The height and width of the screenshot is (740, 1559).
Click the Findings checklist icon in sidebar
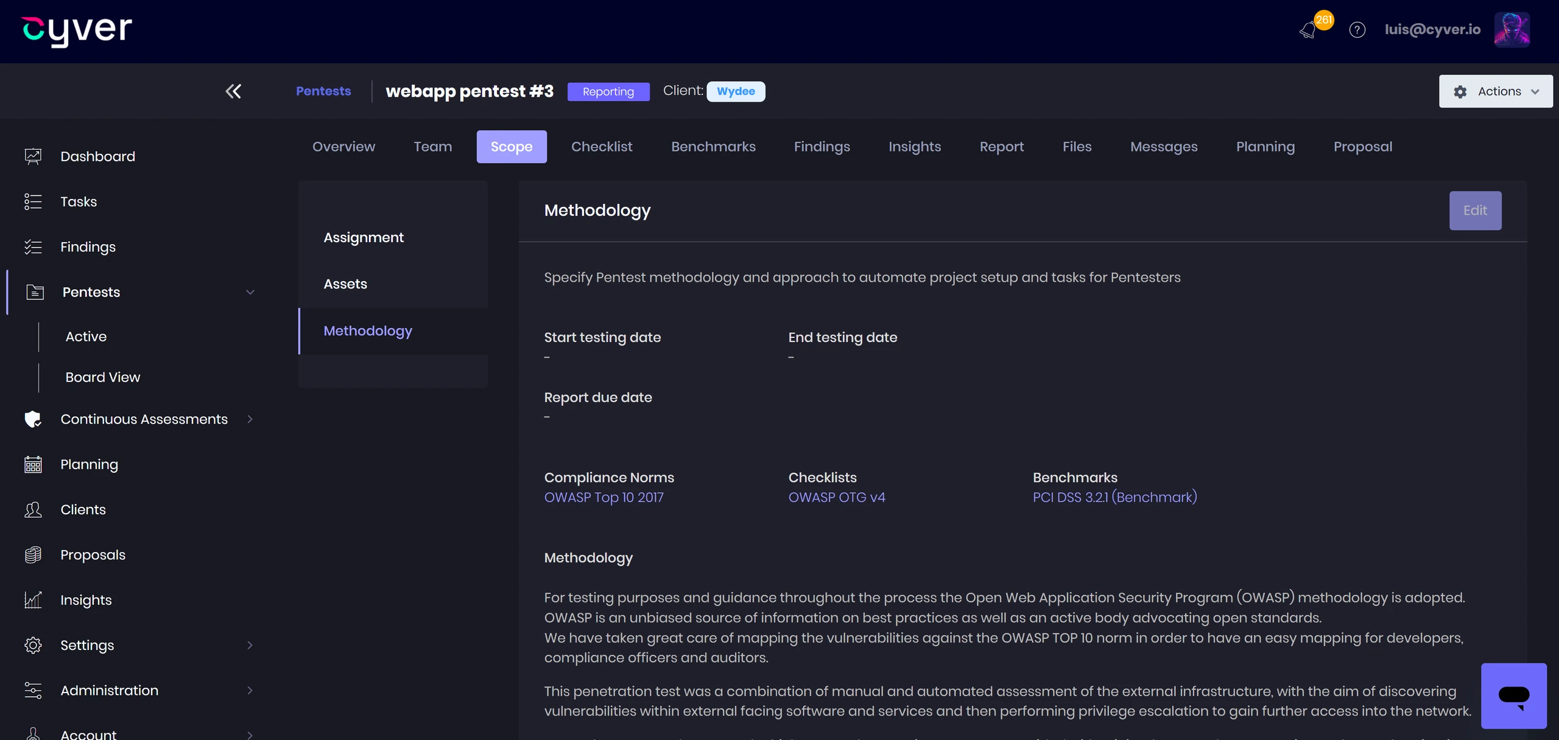[x=33, y=247]
